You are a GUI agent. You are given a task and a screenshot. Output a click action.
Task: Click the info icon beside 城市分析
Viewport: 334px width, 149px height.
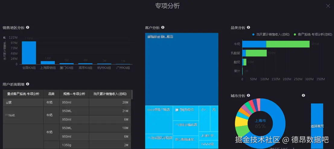coord(248,96)
